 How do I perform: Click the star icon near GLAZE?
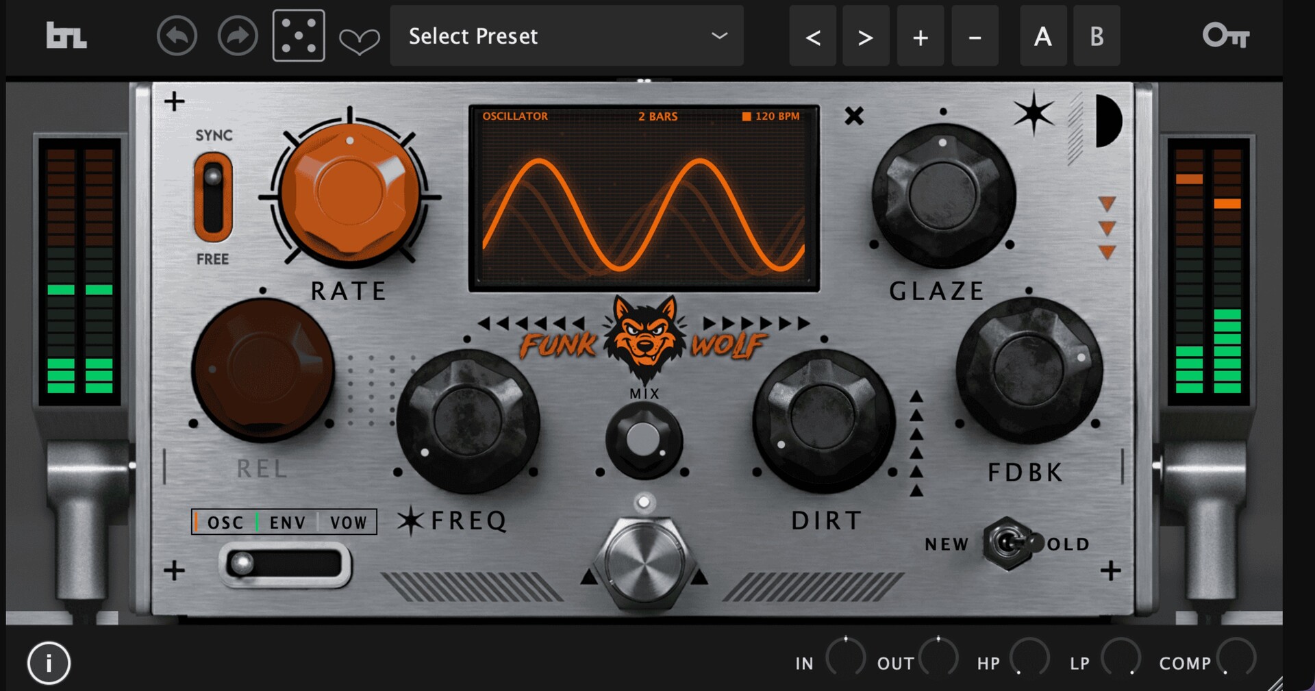(x=1034, y=112)
